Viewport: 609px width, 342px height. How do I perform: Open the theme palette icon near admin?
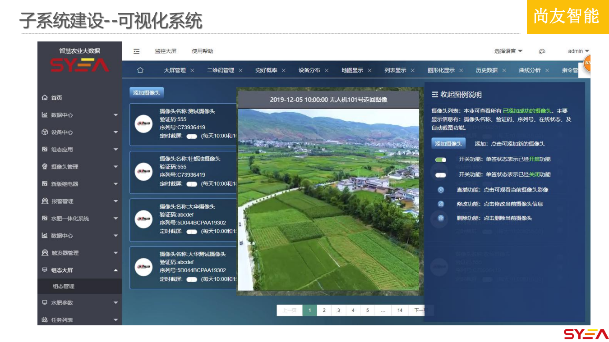[x=542, y=51]
